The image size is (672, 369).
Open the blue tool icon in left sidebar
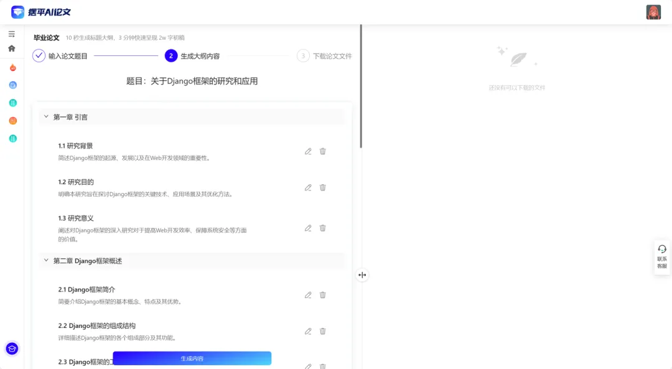[x=12, y=85]
